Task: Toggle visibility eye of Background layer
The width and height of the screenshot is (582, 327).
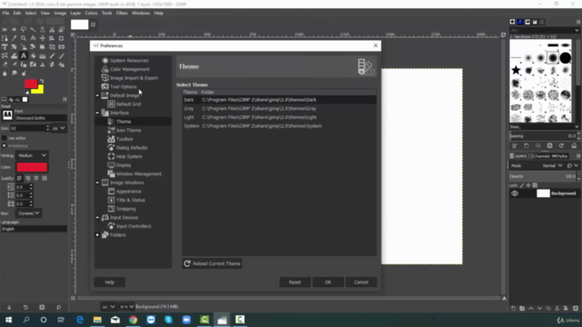Action: coord(515,193)
